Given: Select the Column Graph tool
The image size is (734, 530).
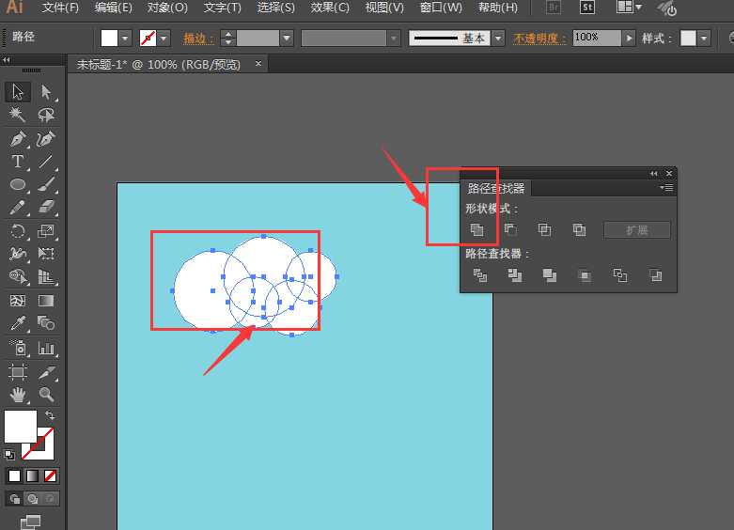Looking at the screenshot, I should [x=46, y=348].
